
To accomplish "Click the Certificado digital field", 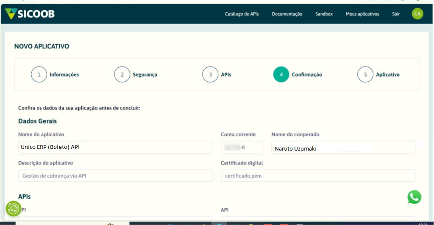I will (318, 176).
